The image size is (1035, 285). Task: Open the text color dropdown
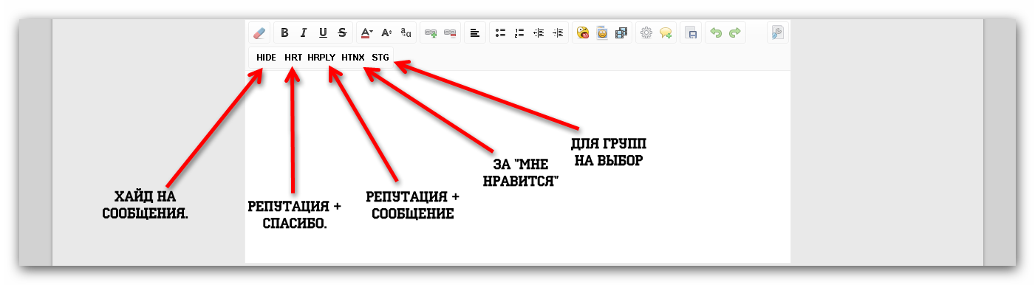(366, 32)
